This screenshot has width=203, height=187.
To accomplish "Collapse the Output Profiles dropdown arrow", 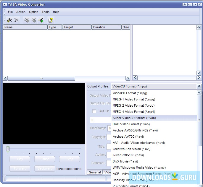I will [x=199, y=86].
